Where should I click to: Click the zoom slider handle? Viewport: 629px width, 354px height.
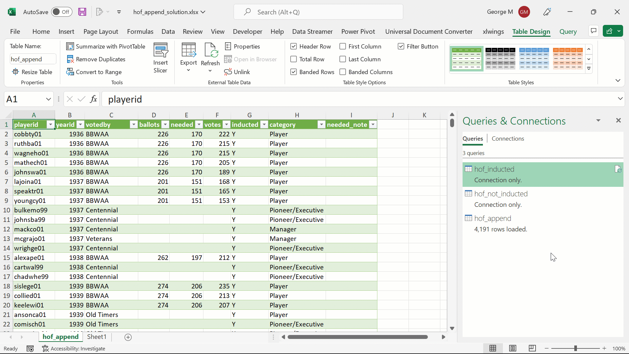pyautogui.click(x=576, y=348)
